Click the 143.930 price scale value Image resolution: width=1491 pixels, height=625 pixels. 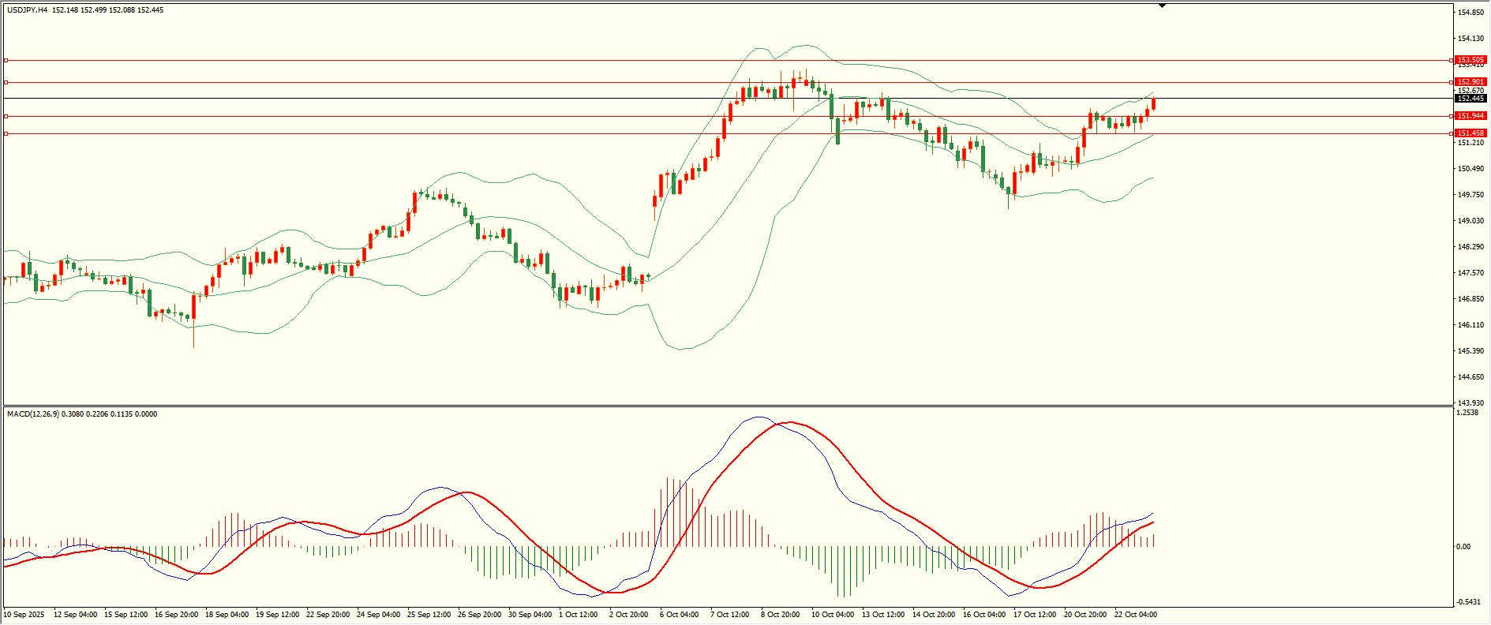[1470, 402]
